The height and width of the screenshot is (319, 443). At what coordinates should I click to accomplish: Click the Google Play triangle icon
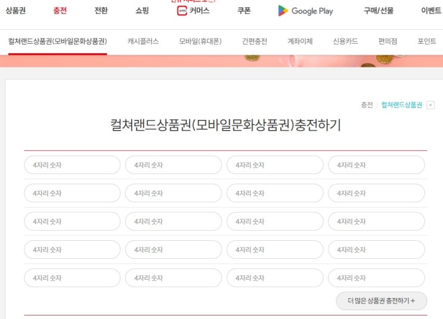click(x=283, y=11)
